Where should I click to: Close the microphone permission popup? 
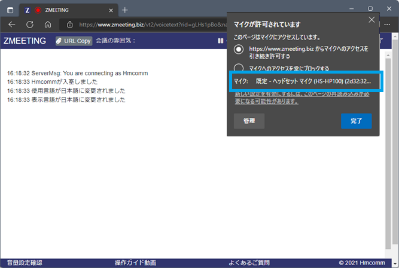tap(371, 20)
